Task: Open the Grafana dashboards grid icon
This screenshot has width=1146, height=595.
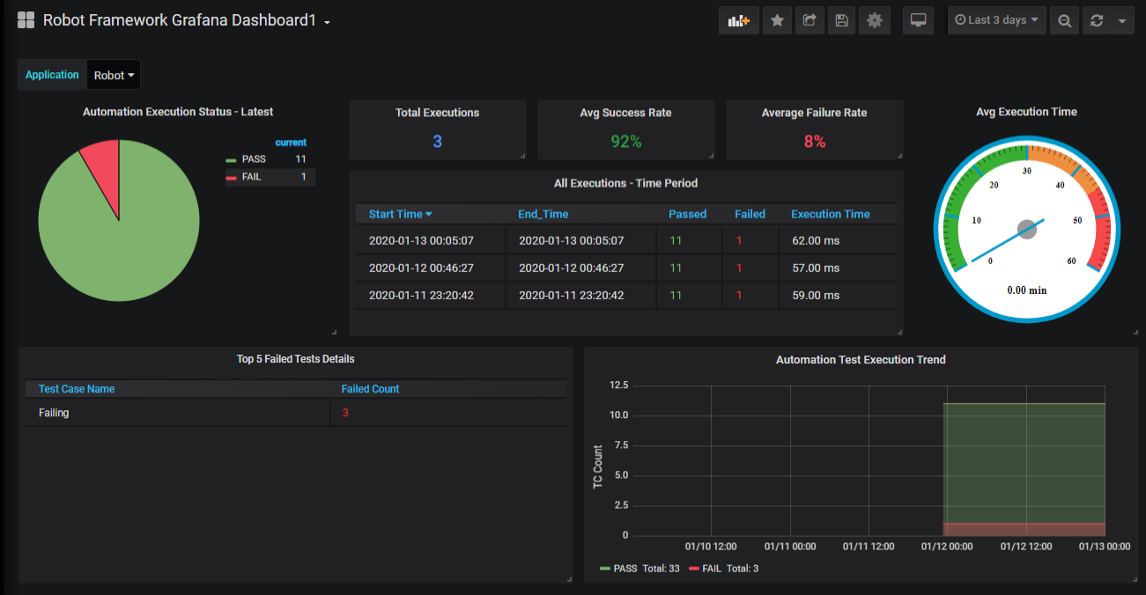Action: tap(26, 20)
